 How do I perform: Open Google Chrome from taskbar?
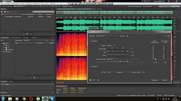coord(24,98)
